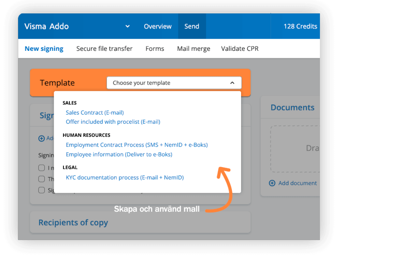View the 128 Credits balance

tap(300, 26)
